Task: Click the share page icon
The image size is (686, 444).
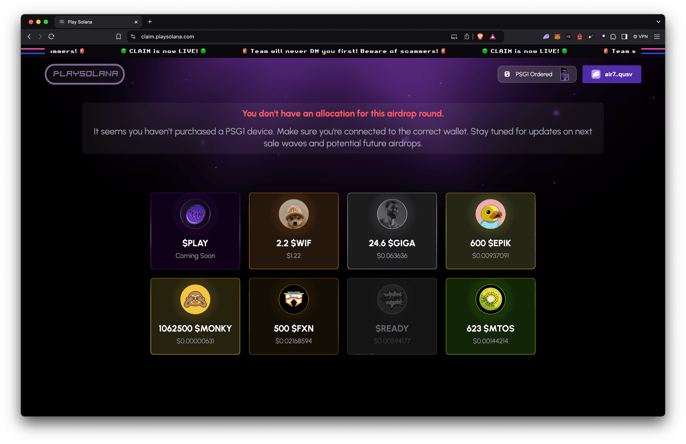Action: (467, 36)
